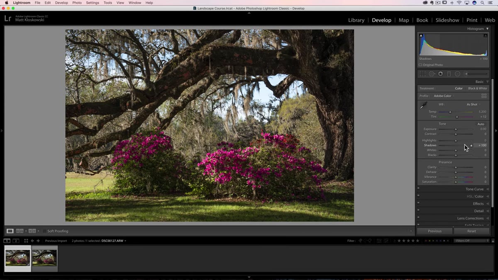The width and height of the screenshot is (498, 280).
Task: Toggle Tone Curve panel on/off switch
Action: [418, 188]
